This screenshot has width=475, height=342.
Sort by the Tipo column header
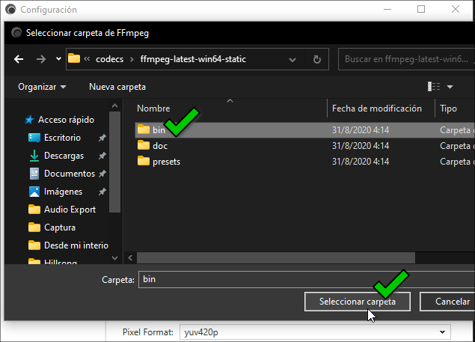(448, 109)
